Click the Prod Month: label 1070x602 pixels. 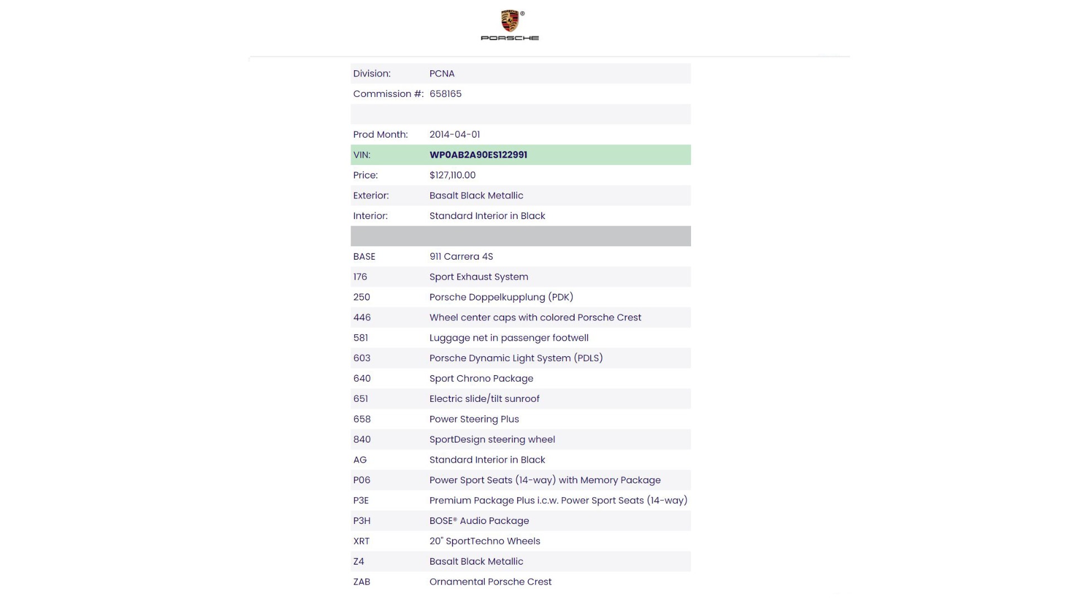381,134
